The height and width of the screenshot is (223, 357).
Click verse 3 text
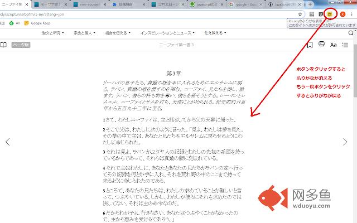(x=173, y=155)
